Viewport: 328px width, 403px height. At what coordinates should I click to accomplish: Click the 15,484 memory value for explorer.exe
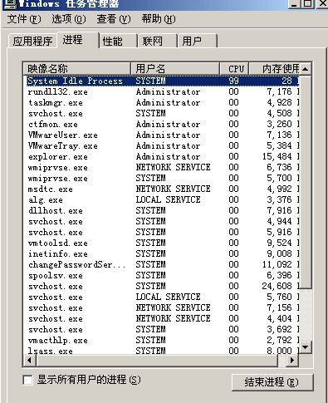[277, 156]
